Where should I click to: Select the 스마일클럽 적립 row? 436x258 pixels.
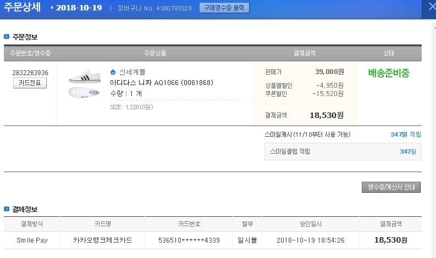343,152
